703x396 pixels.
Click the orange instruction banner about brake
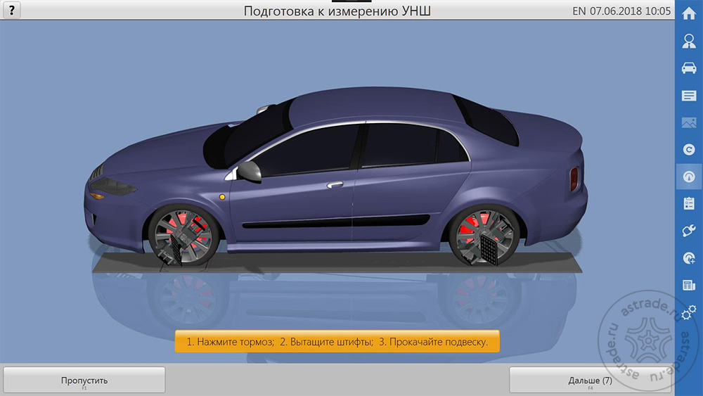coord(337,342)
